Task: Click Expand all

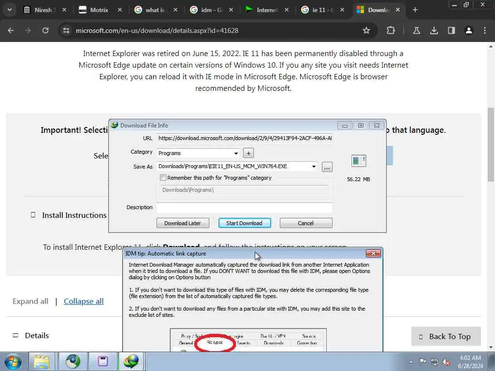Action: [x=30, y=301]
